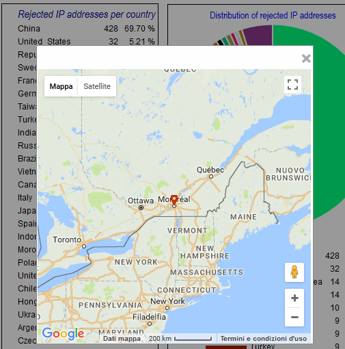Toggle fullscreen map view
Image resolution: width=345 pixels, height=349 pixels.
coord(292,84)
